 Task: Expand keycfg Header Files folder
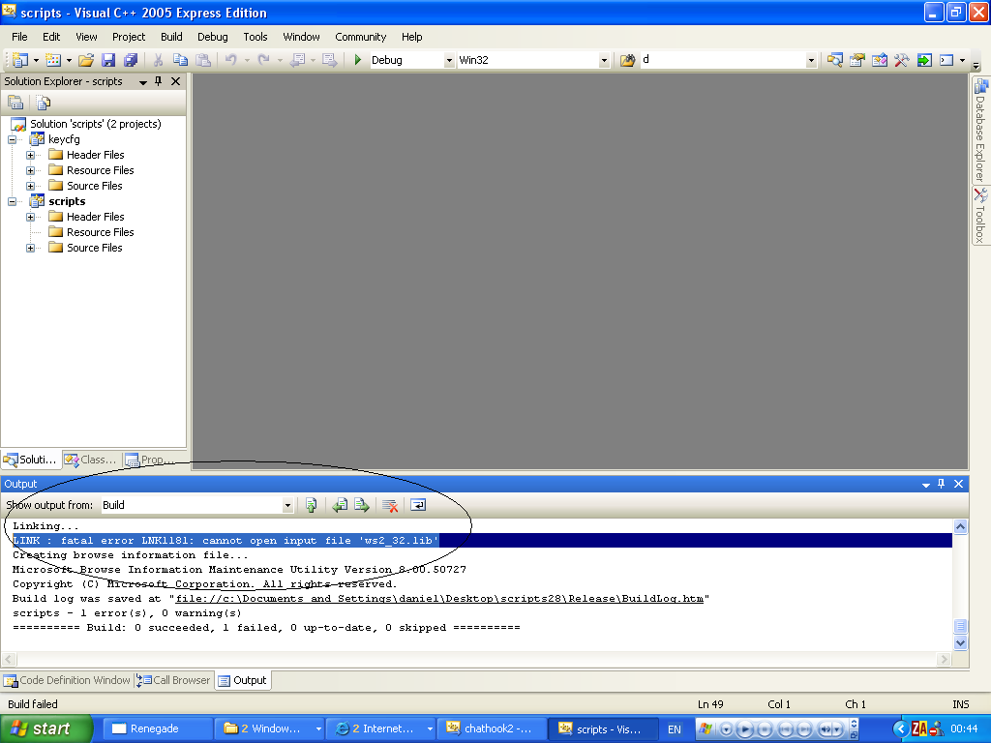click(x=31, y=155)
